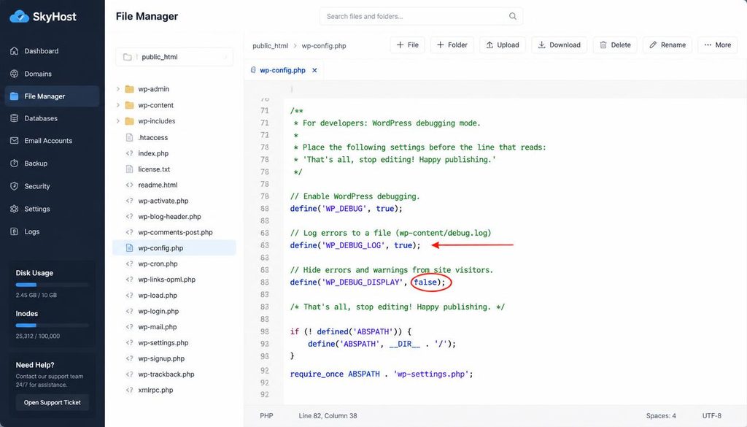Open the More actions menu
Screen dimensions: 747x427
718,45
